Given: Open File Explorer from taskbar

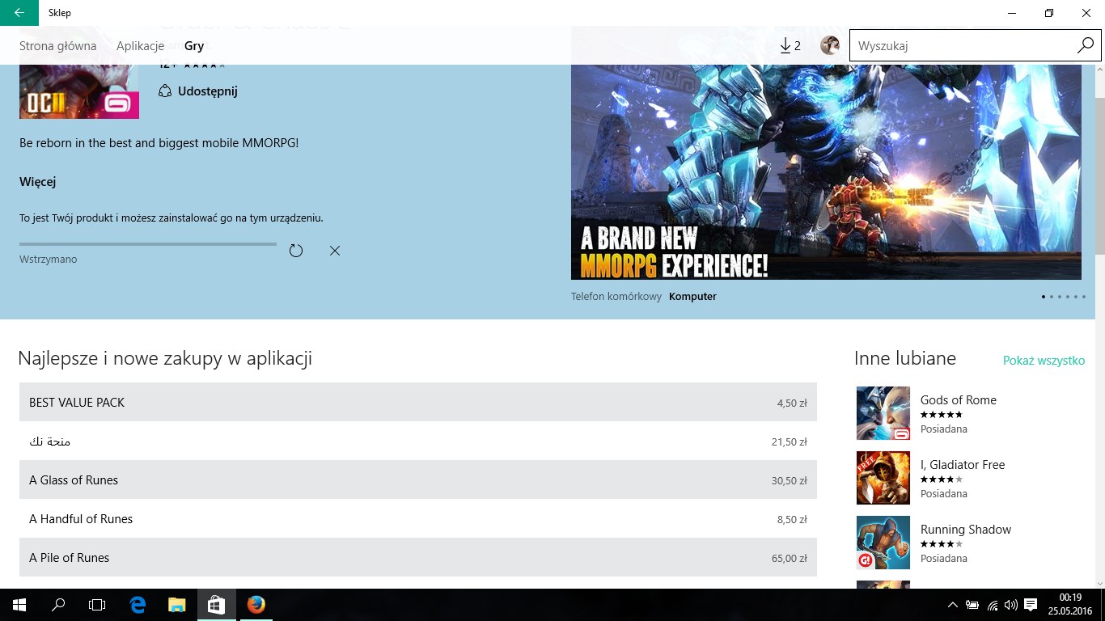Looking at the screenshot, I should pos(176,605).
